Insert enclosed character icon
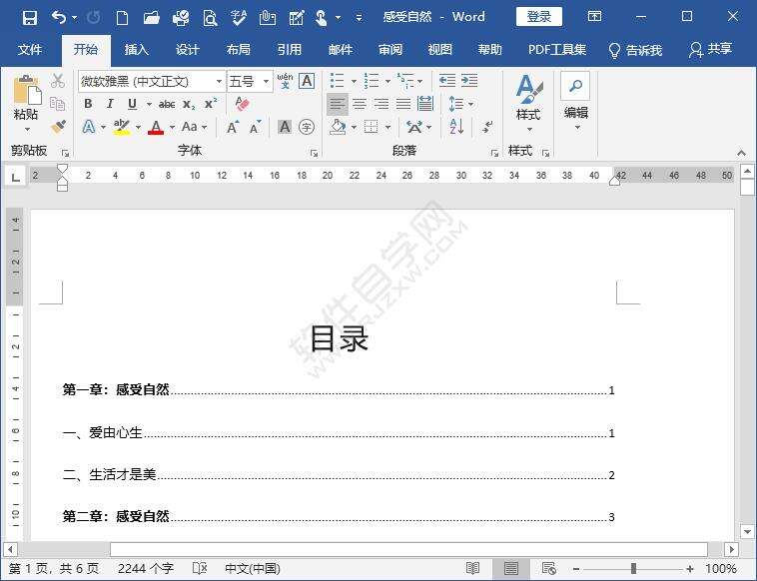Screen dimensions: 757x581 [x=307, y=127]
